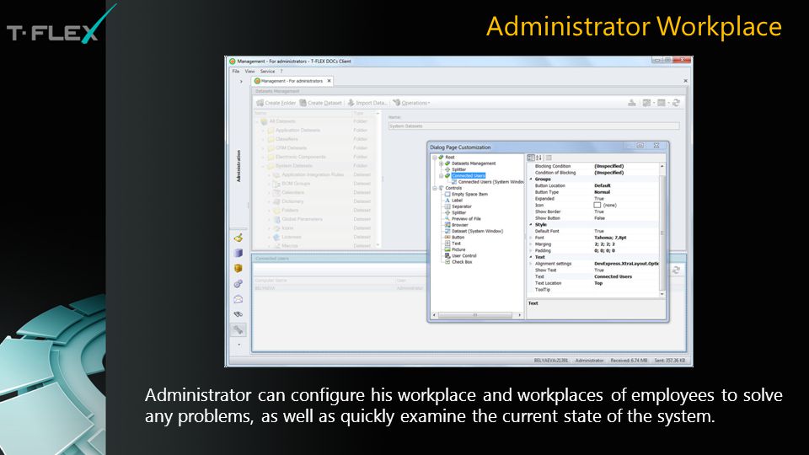Open the sidebar overflow arrow below the wrench
Image resolution: width=809 pixels, height=455 pixels.
coord(238,345)
